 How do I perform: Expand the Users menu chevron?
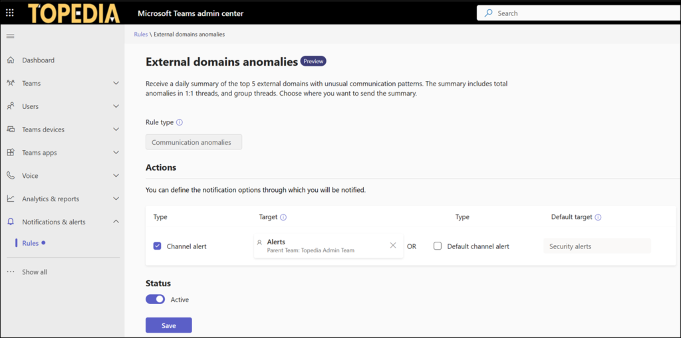pos(116,106)
